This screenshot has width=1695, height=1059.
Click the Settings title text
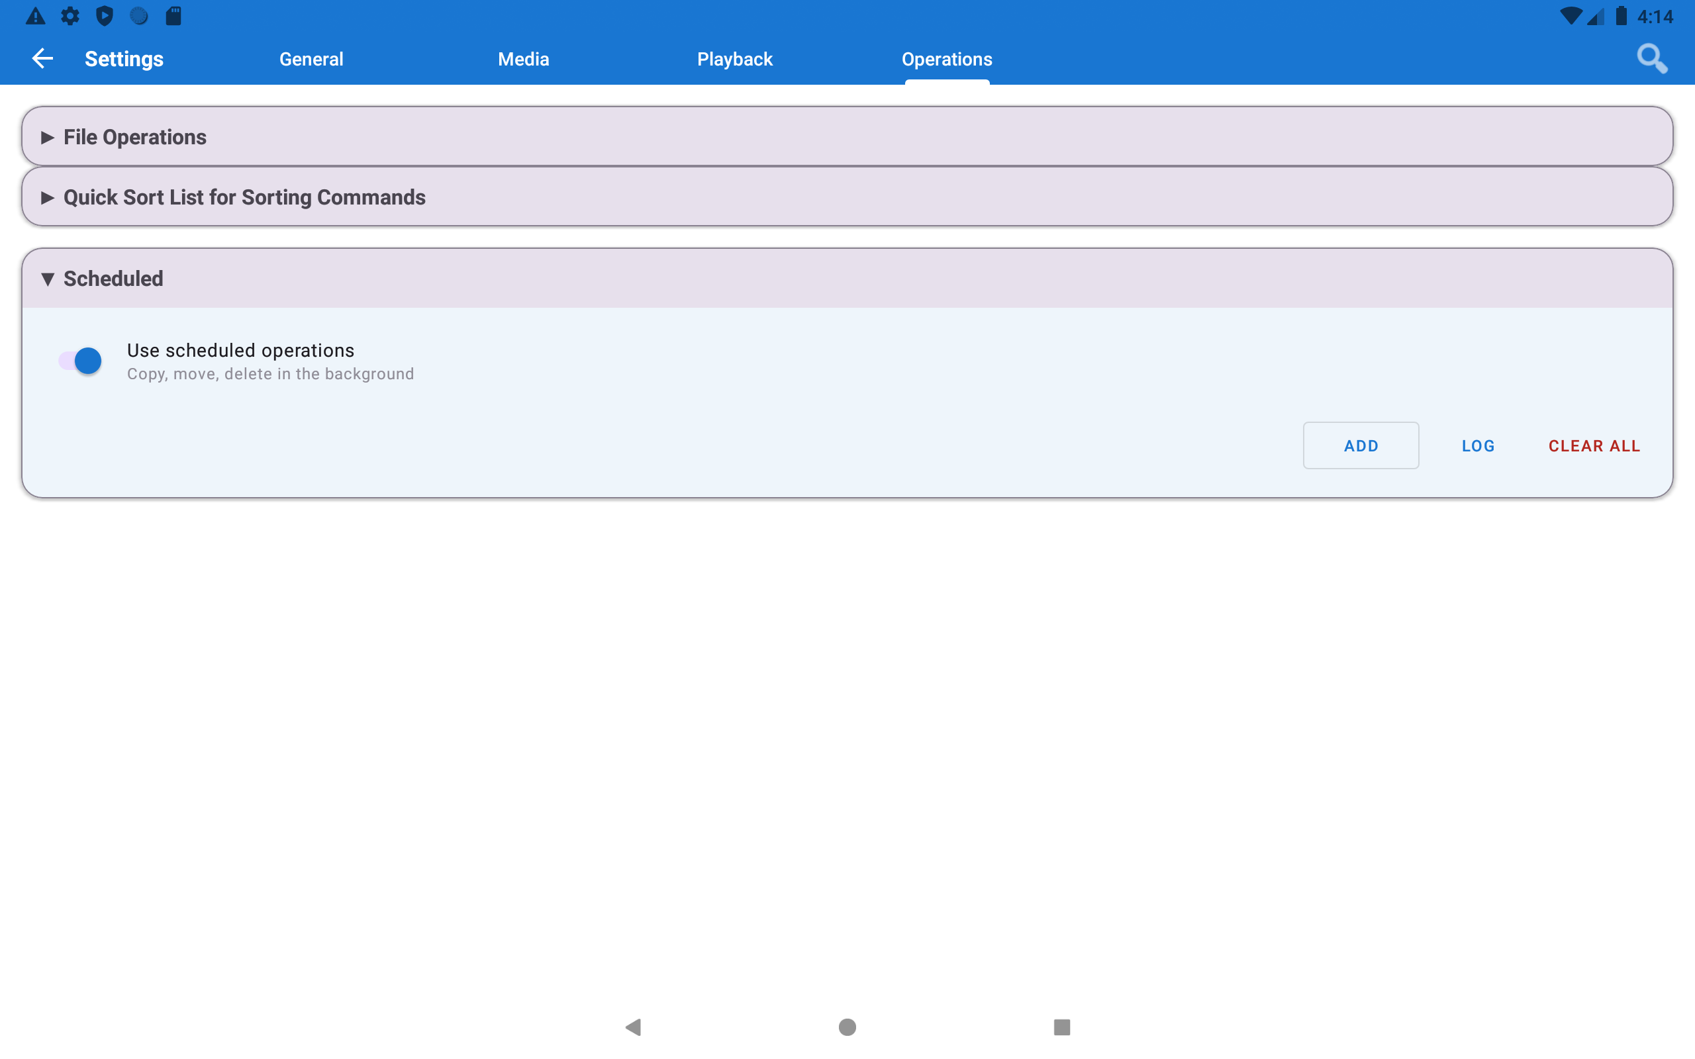click(x=124, y=59)
